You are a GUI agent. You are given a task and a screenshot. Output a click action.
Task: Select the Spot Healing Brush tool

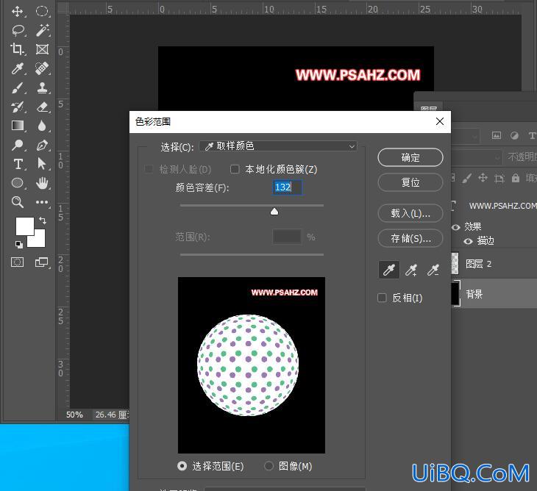(x=42, y=68)
